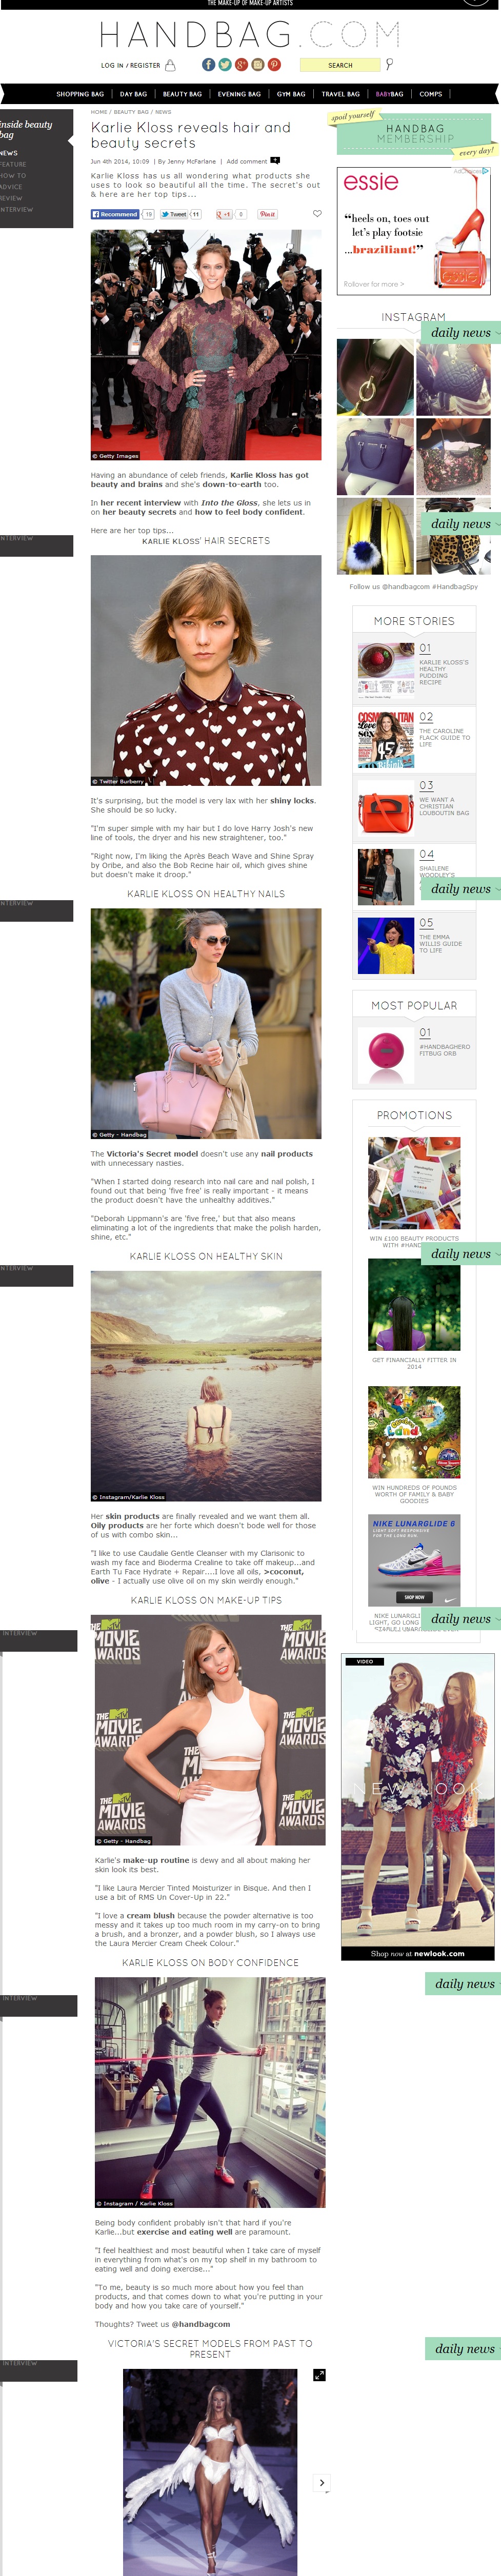Open the Handbag Membership banner
The width and height of the screenshot is (501, 2576).
[x=414, y=133]
